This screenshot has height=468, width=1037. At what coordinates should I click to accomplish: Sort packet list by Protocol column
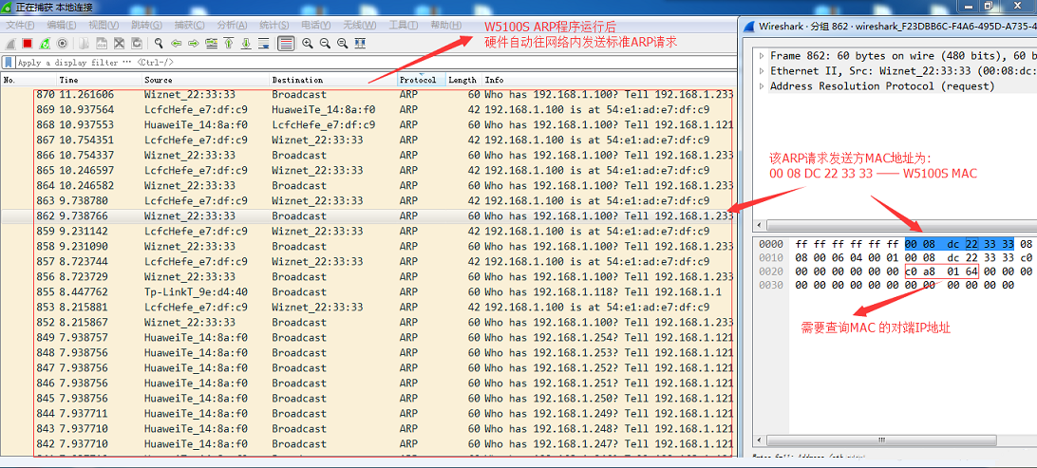click(422, 80)
